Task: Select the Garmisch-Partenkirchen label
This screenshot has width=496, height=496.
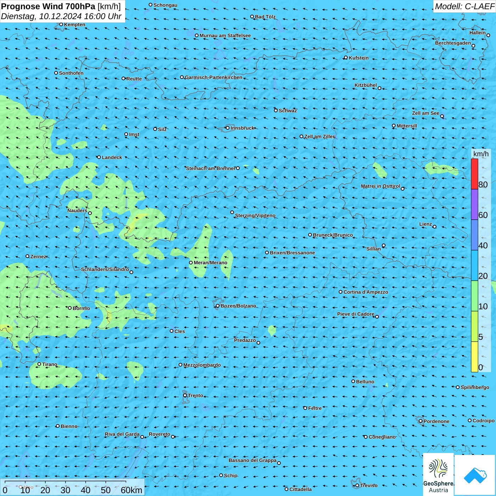Action: pos(214,77)
